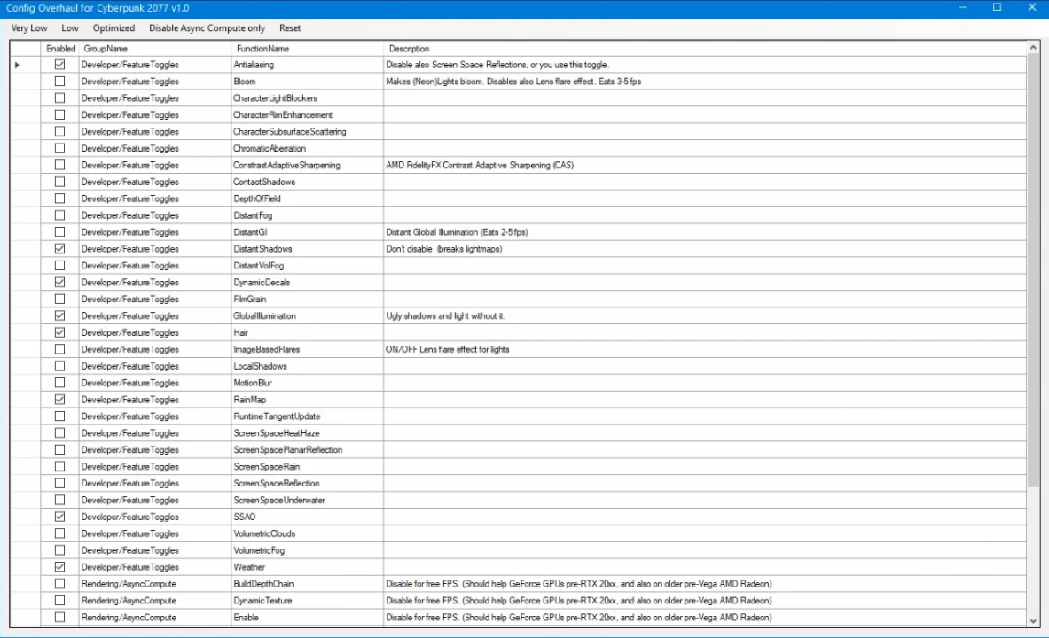
Task: Select the DistantFog cell
Action: coord(307,215)
